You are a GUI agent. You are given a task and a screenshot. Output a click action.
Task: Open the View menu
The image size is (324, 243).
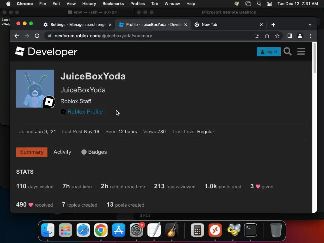(71, 3)
